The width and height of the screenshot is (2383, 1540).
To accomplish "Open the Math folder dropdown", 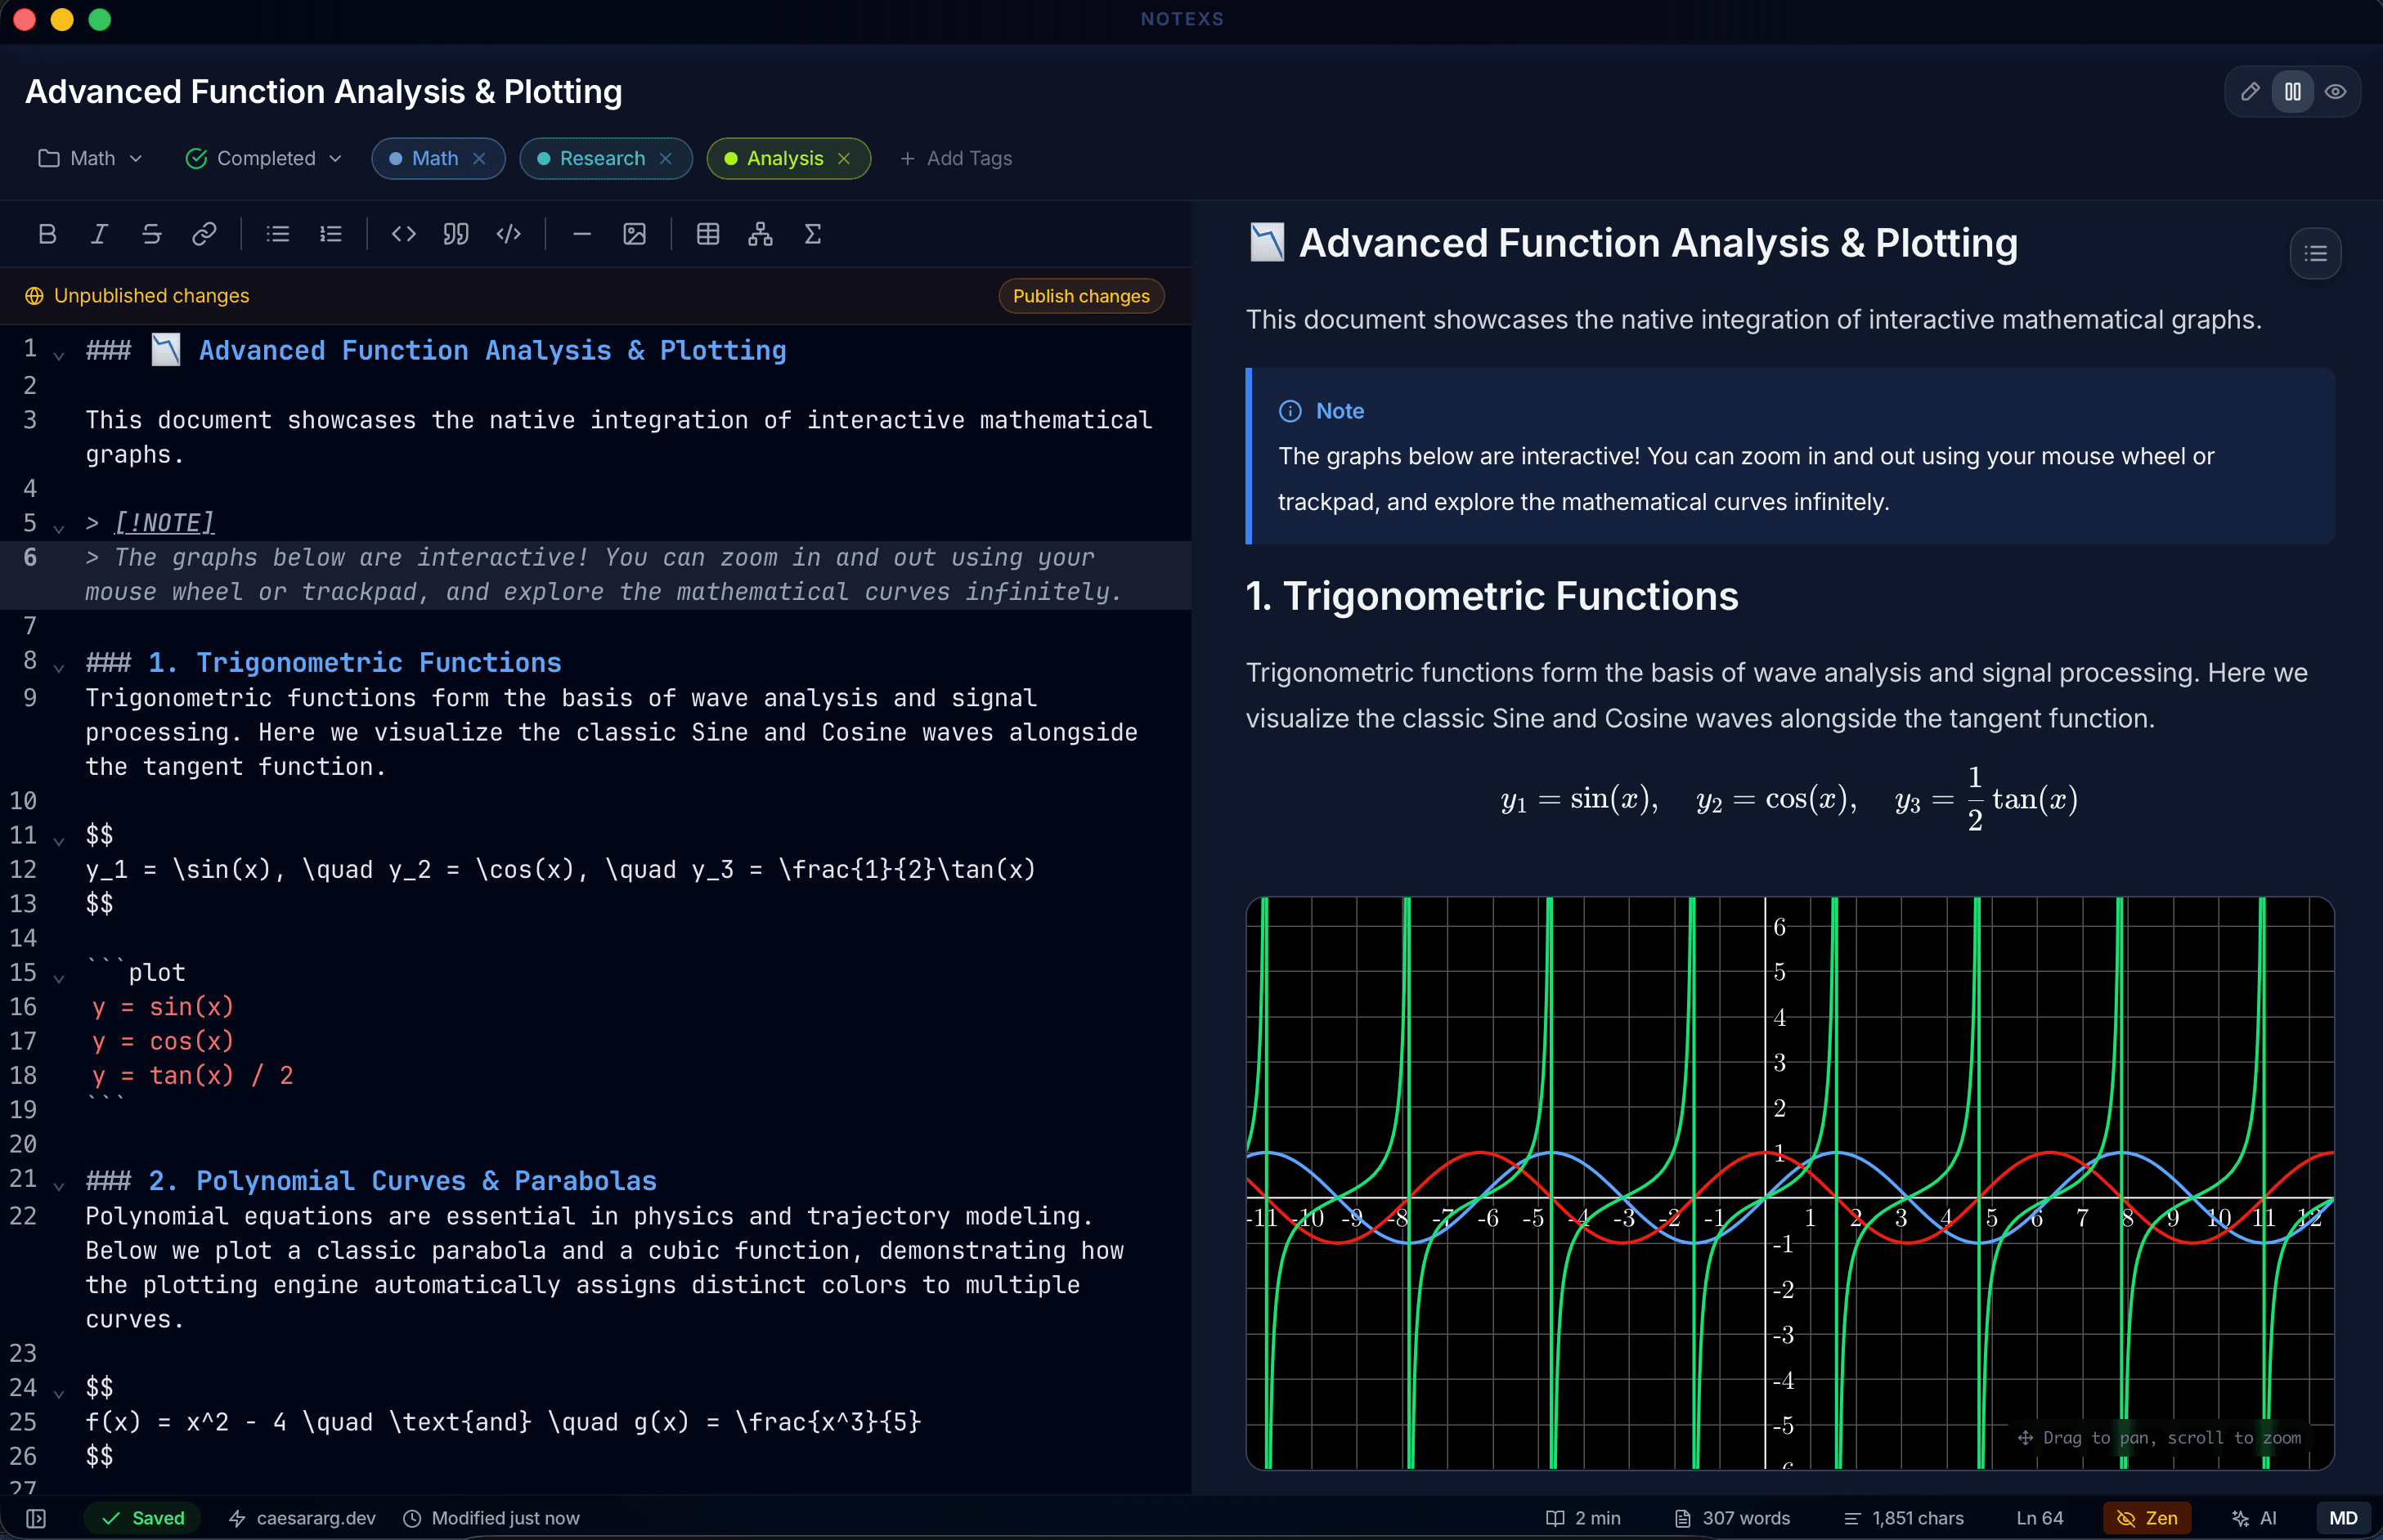I will tap(90, 159).
